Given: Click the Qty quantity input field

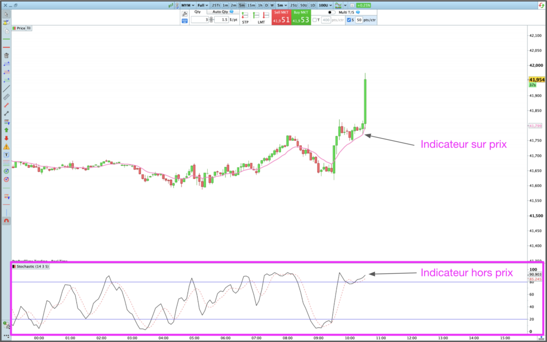Looking at the screenshot, I should [199, 20].
